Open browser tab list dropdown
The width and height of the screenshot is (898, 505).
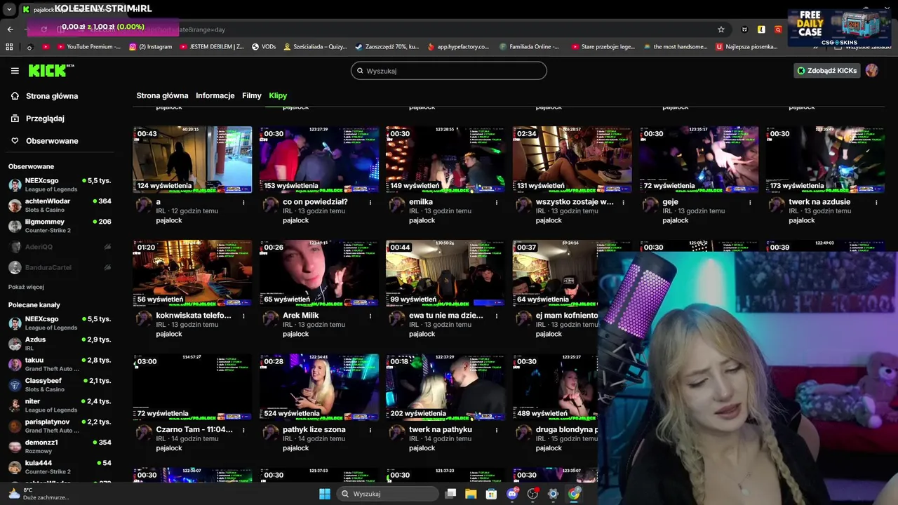tap(8, 9)
